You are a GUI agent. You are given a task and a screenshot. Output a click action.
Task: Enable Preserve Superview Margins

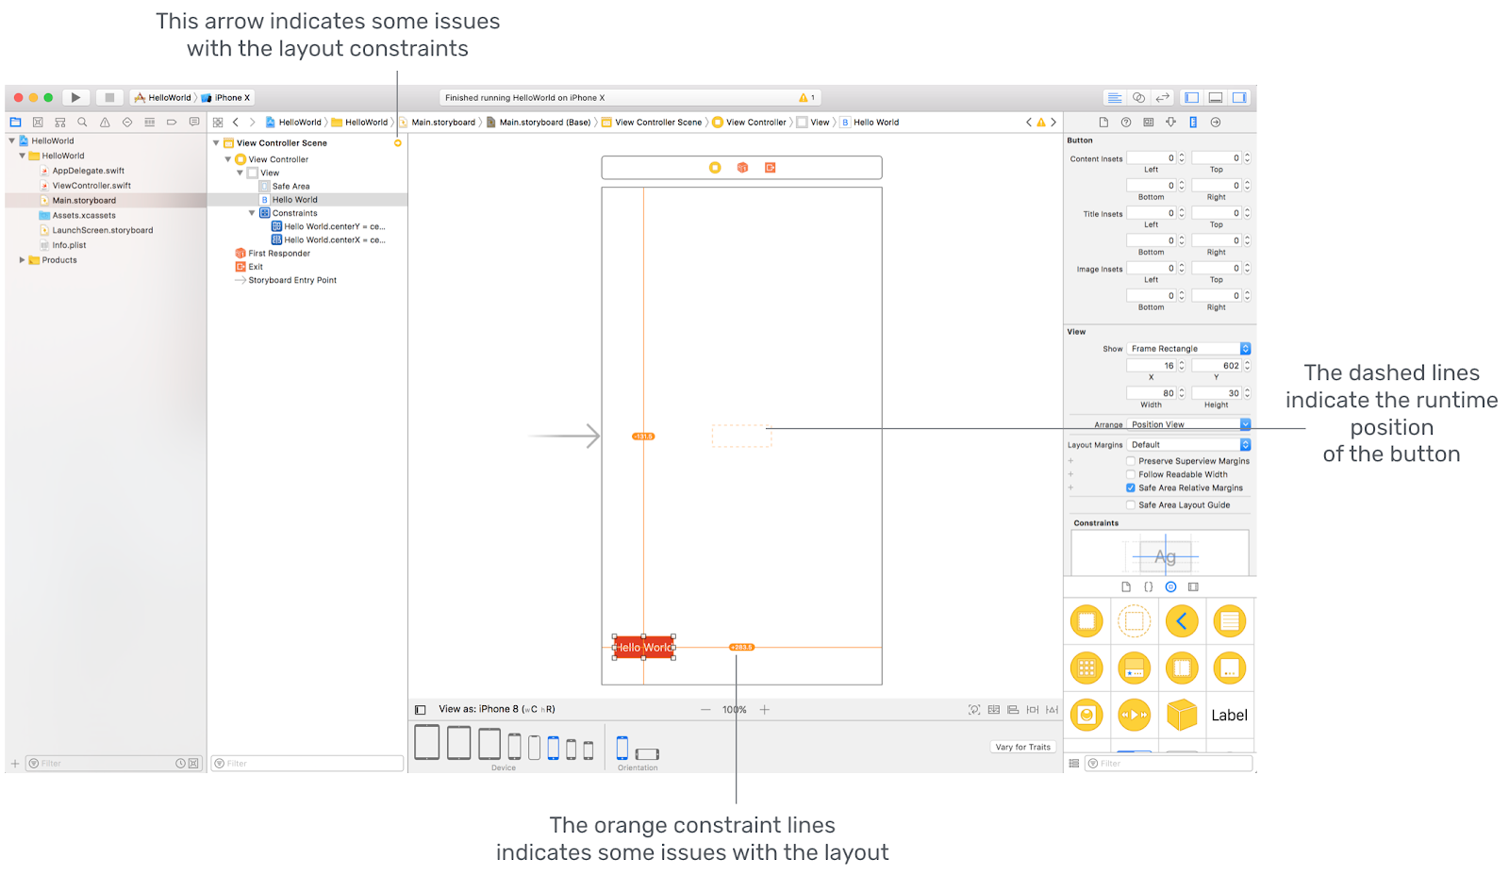pos(1131,461)
